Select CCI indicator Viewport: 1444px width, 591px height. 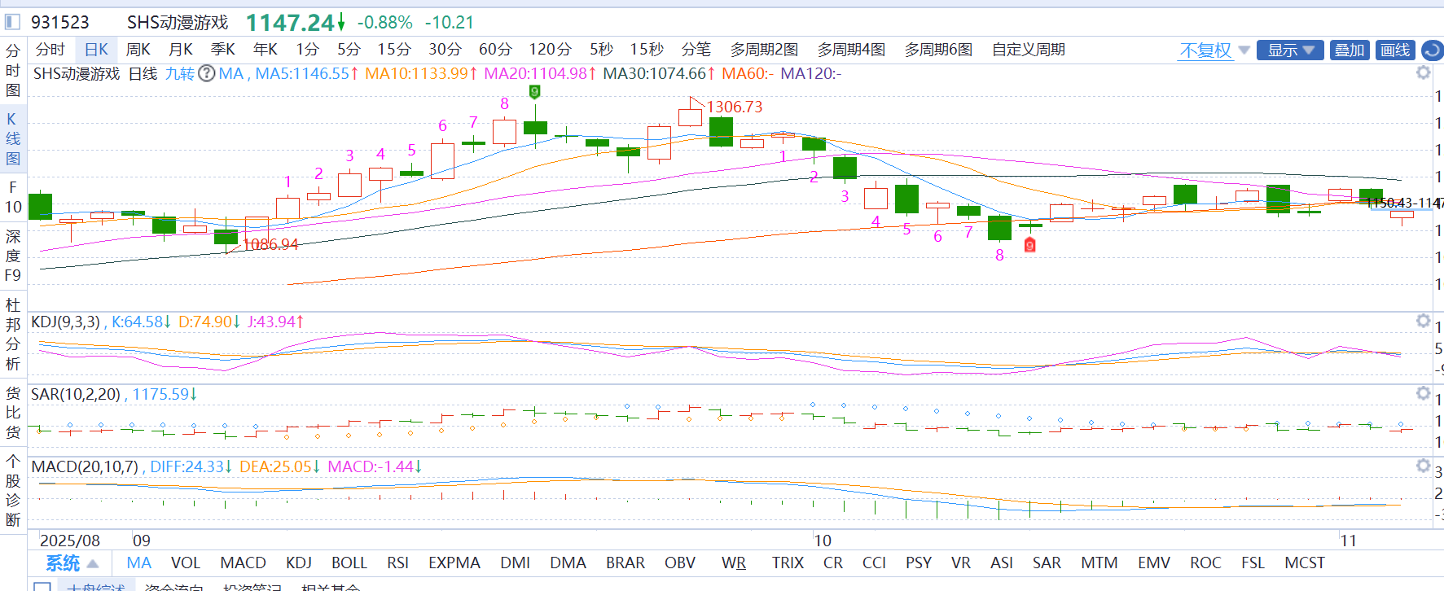[874, 563]
